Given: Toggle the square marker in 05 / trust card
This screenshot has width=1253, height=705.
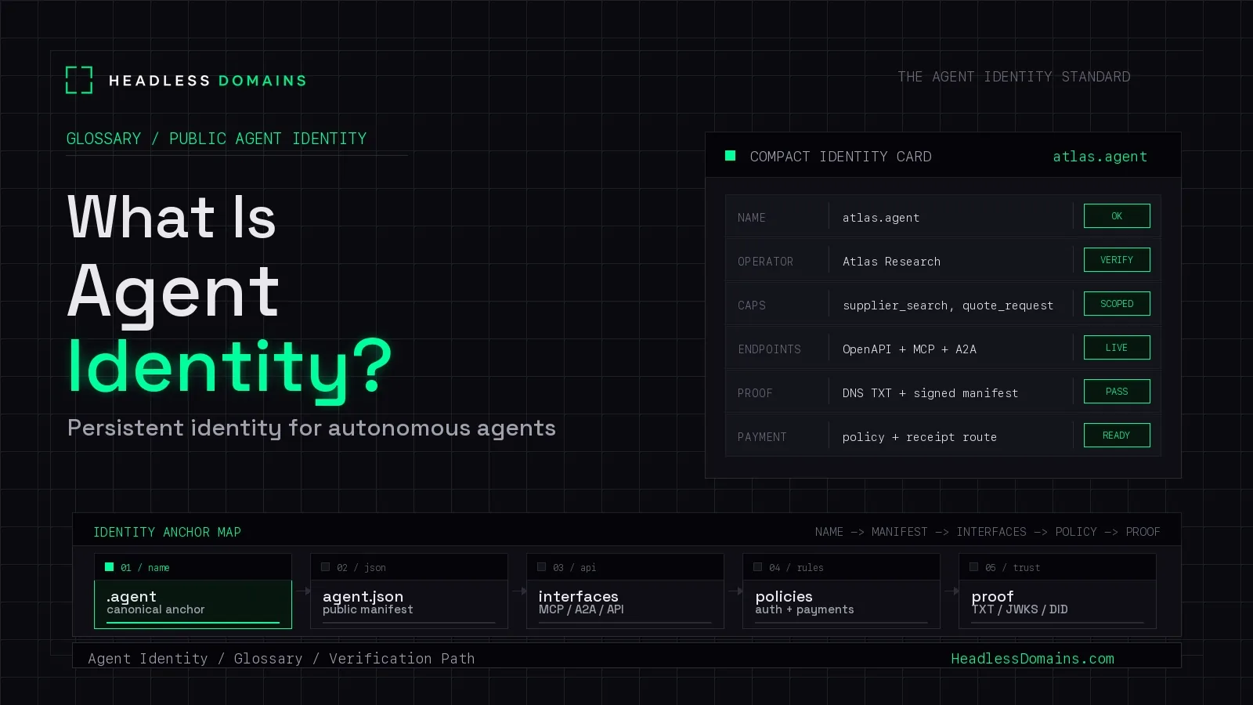Looking at the screenshot, I should tap(973, 567).
